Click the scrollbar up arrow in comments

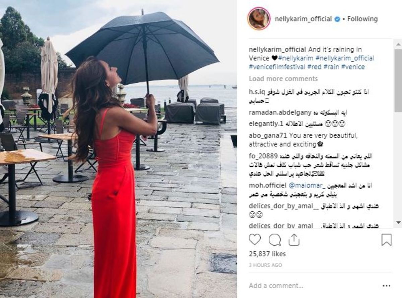pyautogui.click(x=398, y=44)
